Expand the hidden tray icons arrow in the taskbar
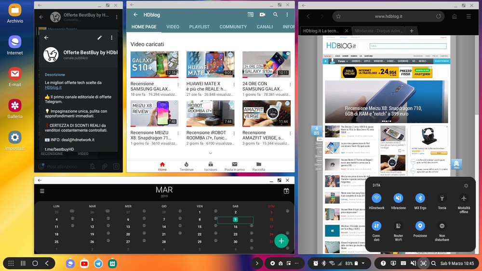This screenshot has width=482, height=271. (x=257, y=263)
